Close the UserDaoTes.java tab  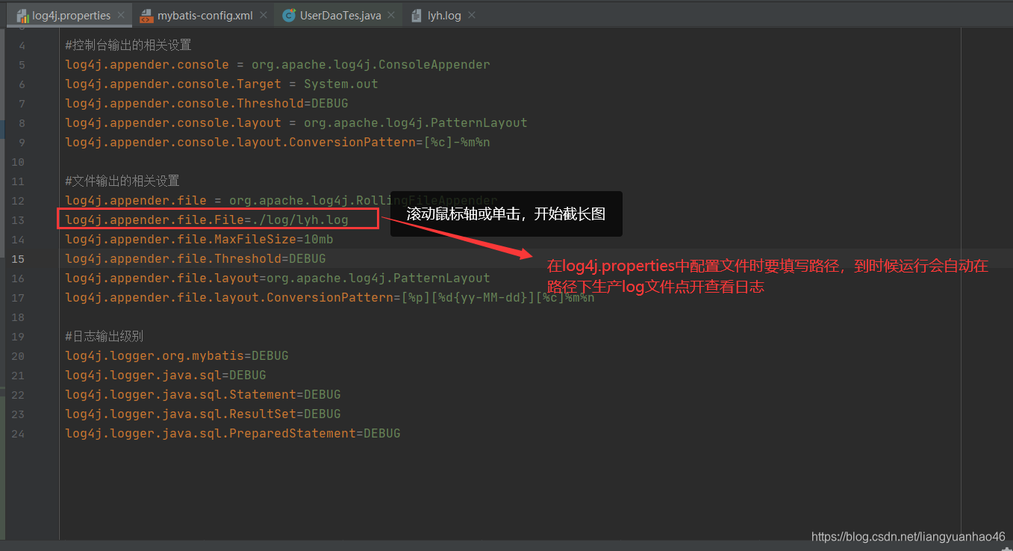393,16
